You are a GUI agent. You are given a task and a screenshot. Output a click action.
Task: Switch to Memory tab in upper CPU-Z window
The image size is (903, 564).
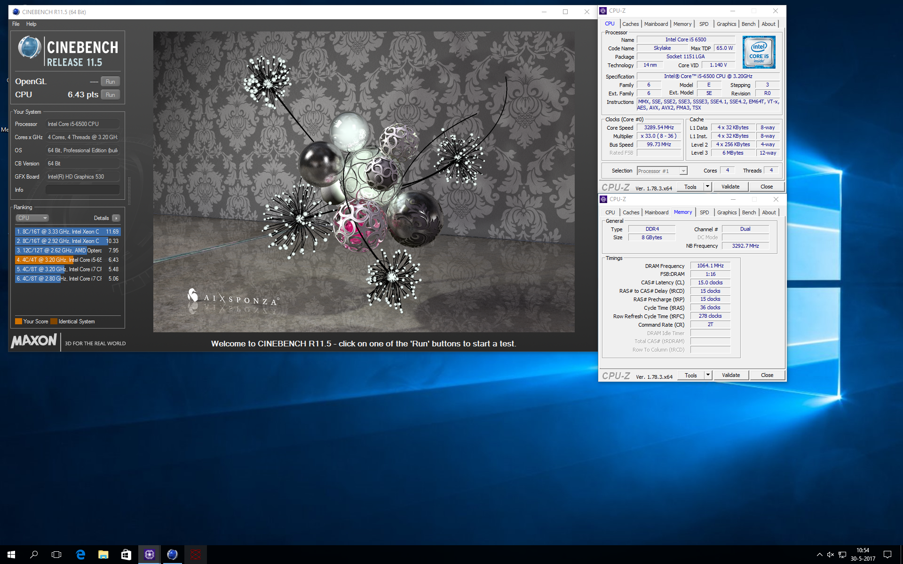click(682, 24)
